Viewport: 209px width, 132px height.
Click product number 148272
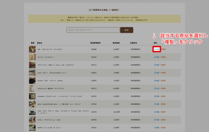point(94,65)
